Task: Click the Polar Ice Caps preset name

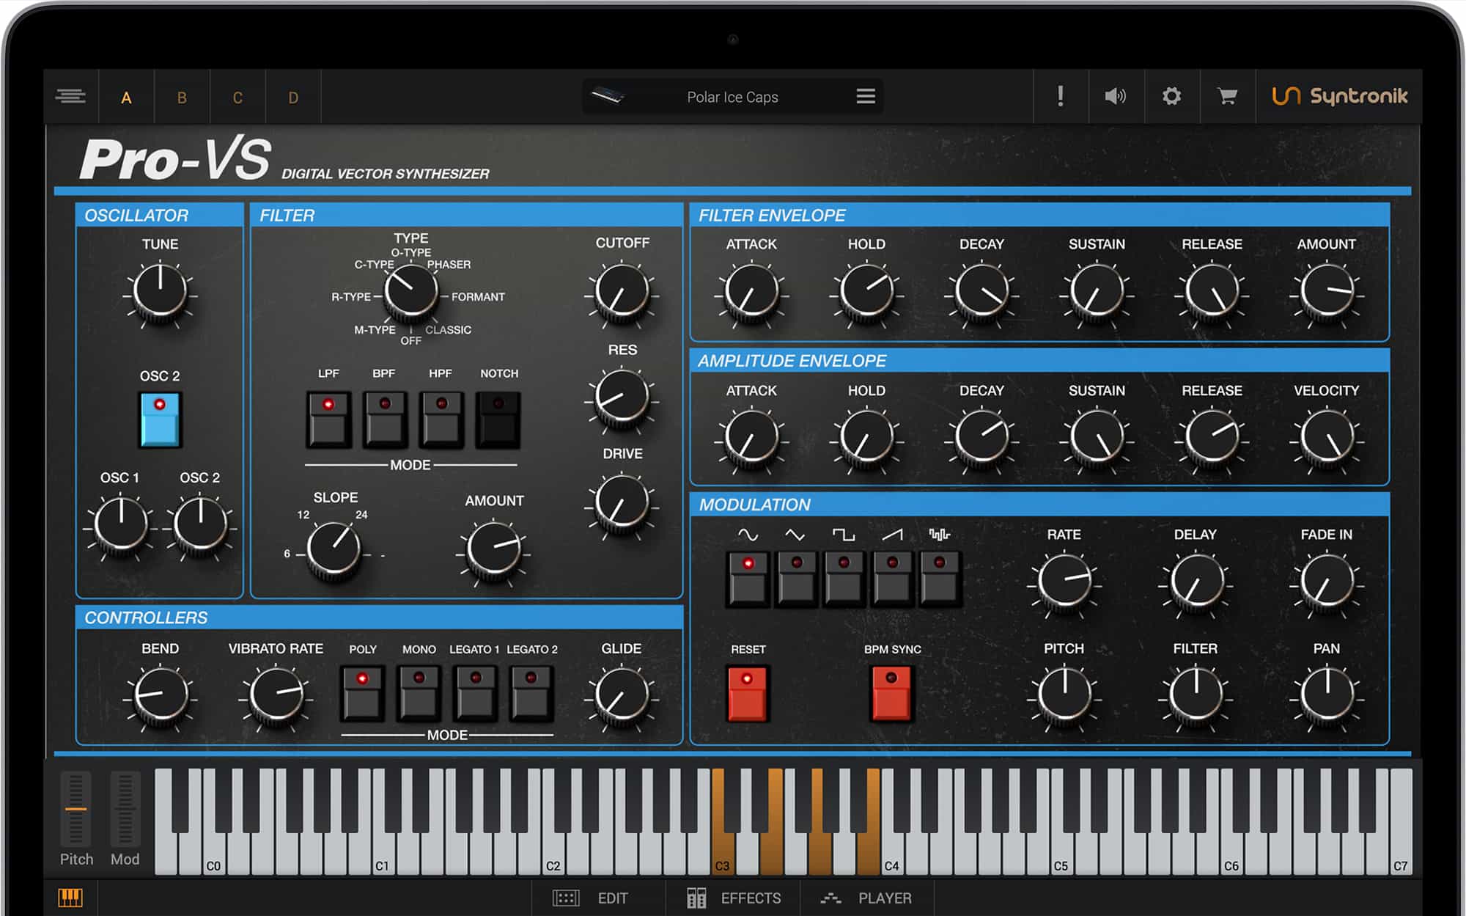Action: (x=732, y=97)
